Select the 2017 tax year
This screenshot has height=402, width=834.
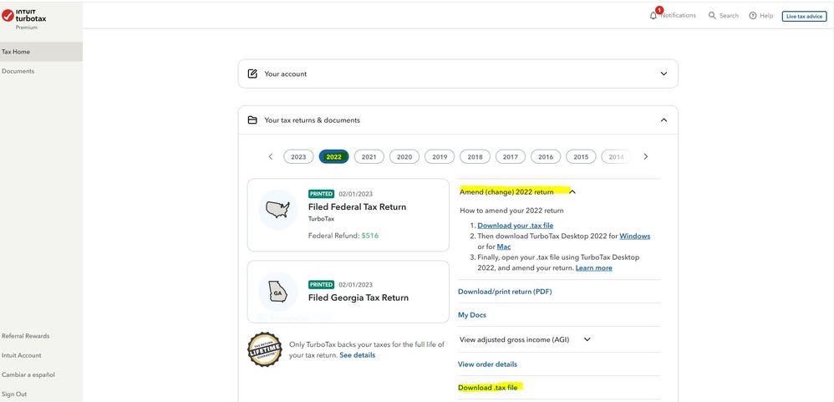(510, 156)
